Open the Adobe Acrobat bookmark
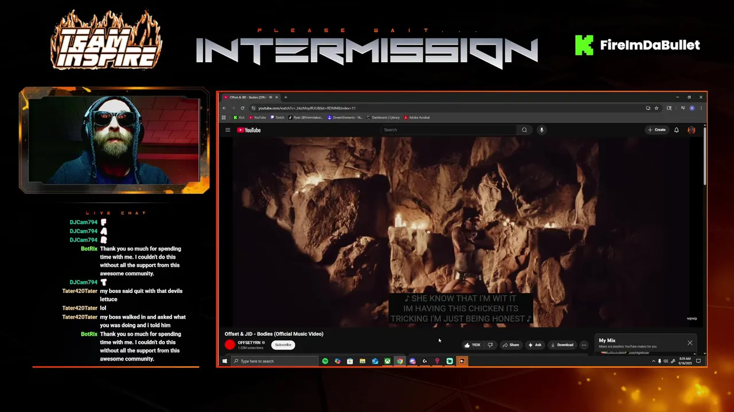Screen dimensions: 734x412 coord(417,117)
